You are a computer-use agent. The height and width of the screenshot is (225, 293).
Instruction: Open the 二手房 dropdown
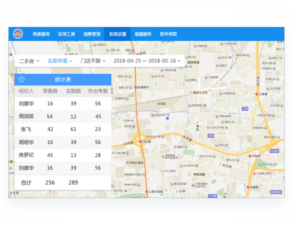29,61
